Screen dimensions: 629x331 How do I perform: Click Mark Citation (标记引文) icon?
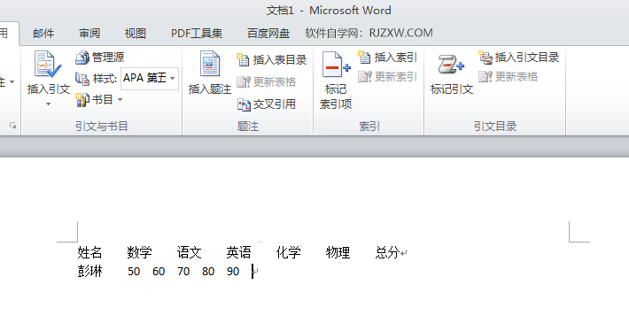451,65
